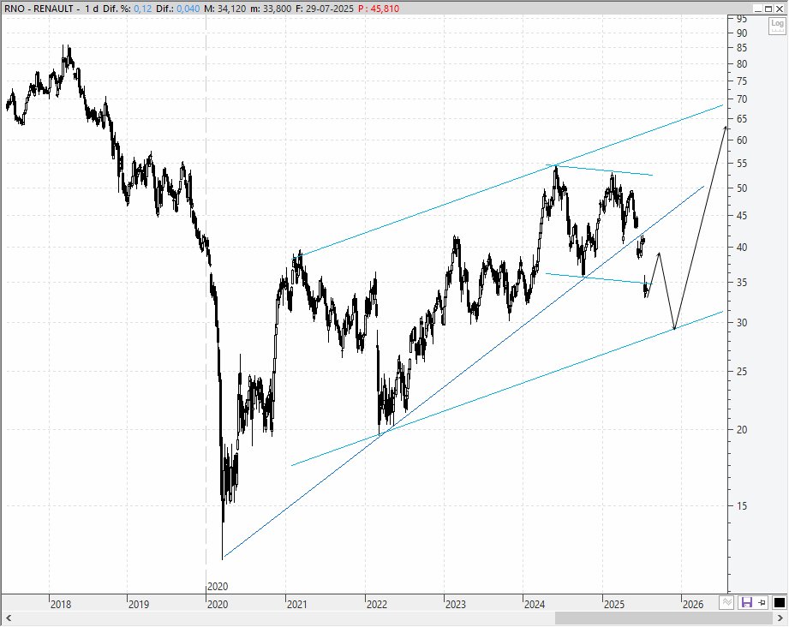Image resolution: width=789 pixels, height=627 pixels.
Task: Click the RNO - RENAULT title text
Action: 39,9
